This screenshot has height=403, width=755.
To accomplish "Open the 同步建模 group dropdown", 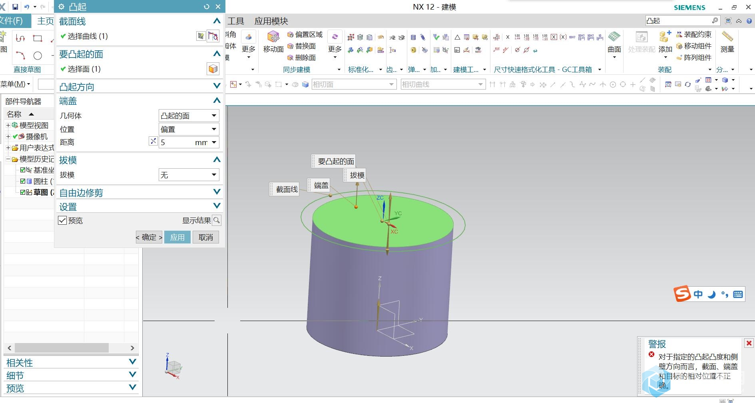I will [x=339, y=70].
